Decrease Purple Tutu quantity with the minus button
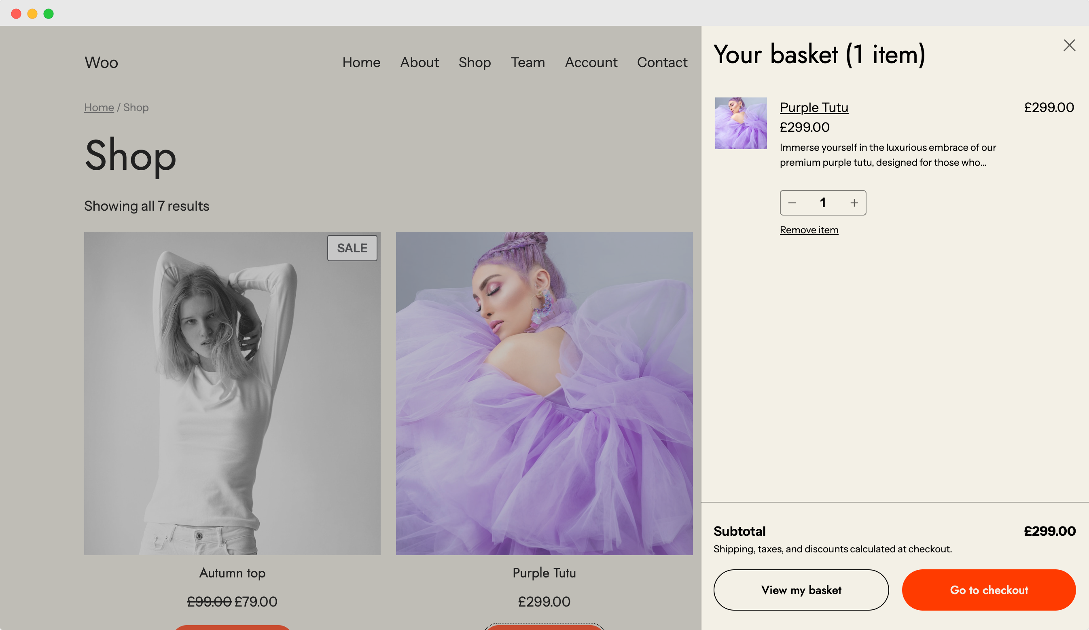The image size is (1089, 630). coord(792,203)
